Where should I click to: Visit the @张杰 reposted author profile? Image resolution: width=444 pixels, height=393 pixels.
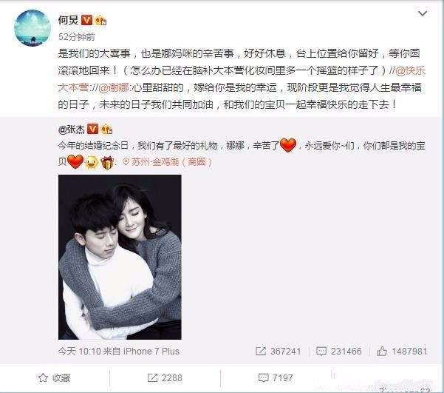tap(72, 130)
